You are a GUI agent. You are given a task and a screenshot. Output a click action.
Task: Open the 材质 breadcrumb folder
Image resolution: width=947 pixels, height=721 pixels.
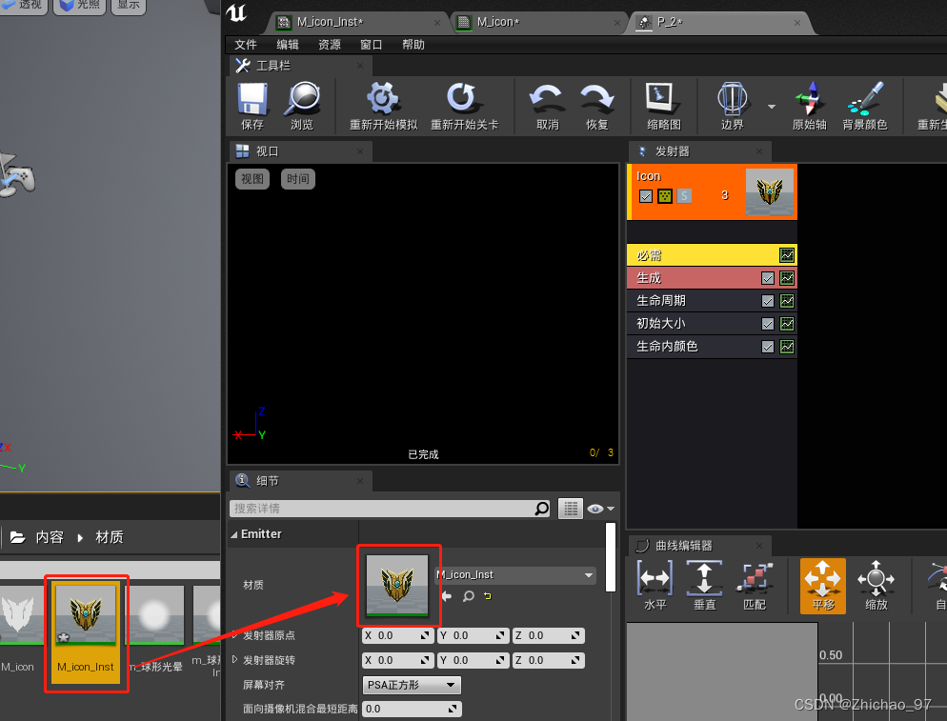110,537
